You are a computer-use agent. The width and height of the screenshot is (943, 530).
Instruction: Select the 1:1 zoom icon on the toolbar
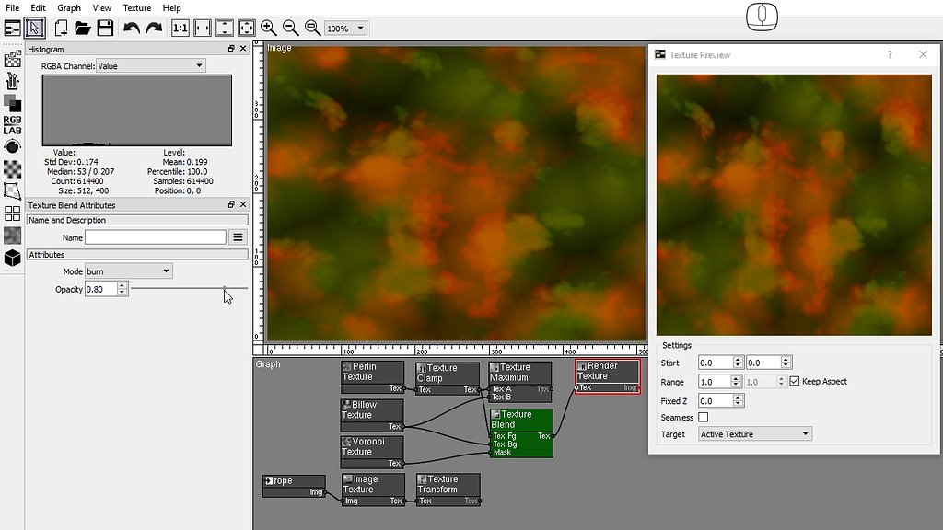click(180, 28)
